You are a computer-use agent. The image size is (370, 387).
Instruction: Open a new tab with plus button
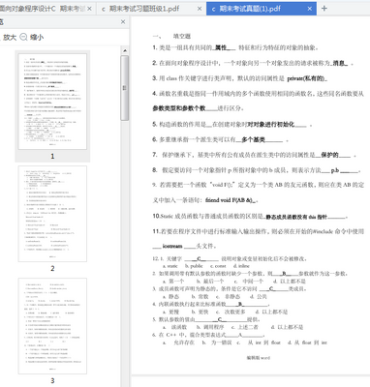coord(324,9)
